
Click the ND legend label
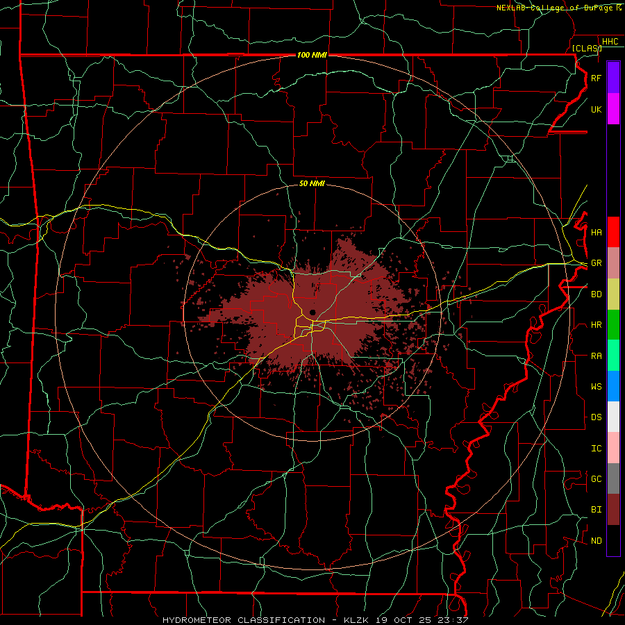(x=596, y=541)
